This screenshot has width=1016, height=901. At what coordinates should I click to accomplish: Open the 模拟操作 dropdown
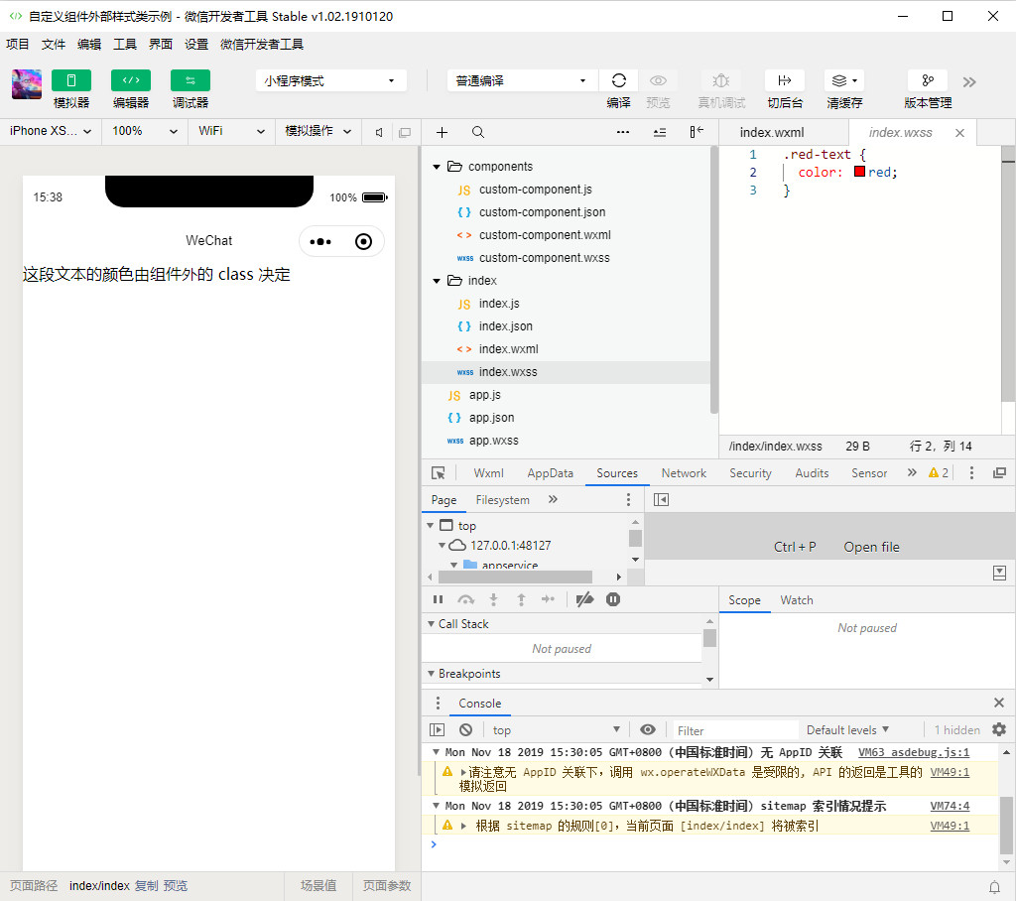coord(318,131)
